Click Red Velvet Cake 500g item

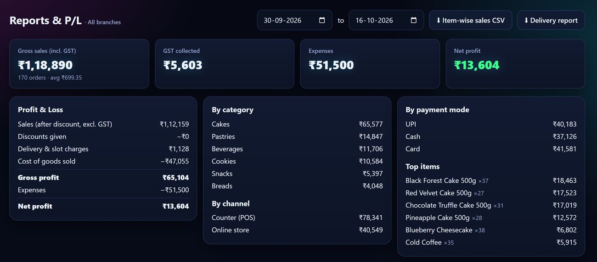coord(439,193)
